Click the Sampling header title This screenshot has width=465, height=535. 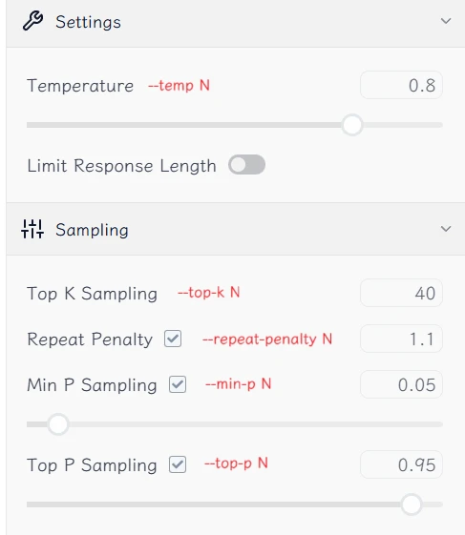(x=92, y=230)
